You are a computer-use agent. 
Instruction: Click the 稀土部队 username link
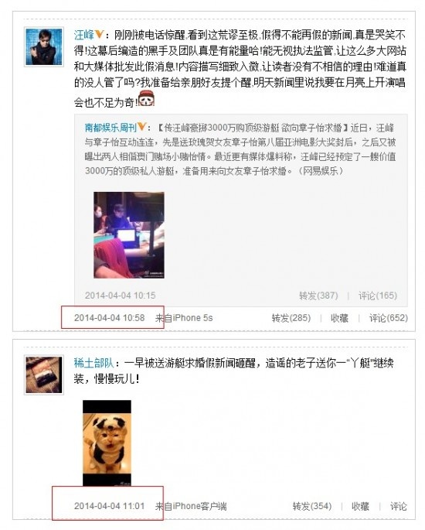click(x=93, y=363)
